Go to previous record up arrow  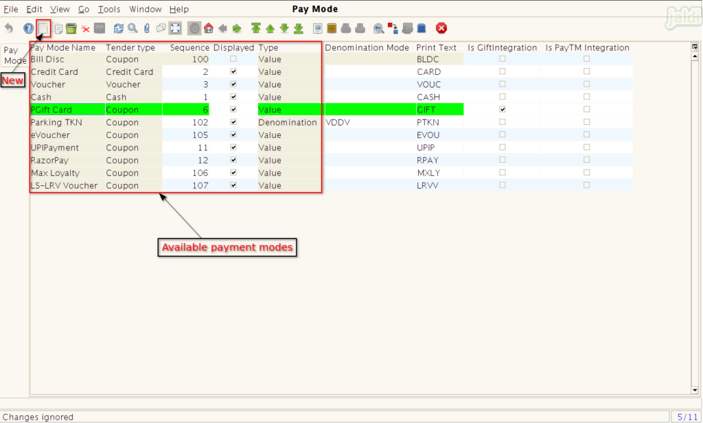point(270,29)
